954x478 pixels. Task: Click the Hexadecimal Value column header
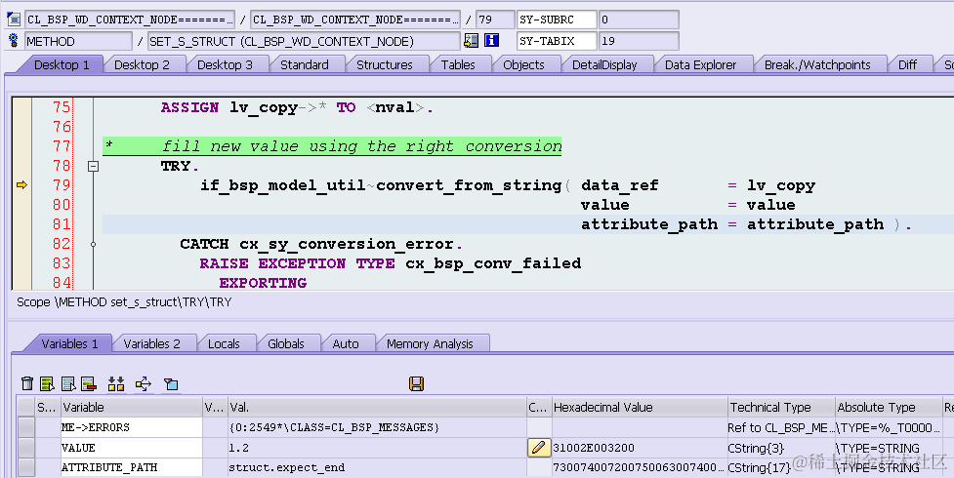coord(639,407)
